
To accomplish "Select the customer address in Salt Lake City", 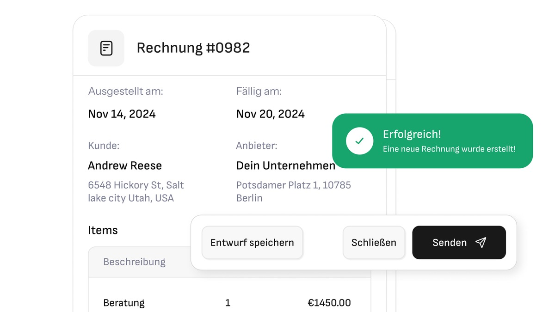I will pos(136,191).
